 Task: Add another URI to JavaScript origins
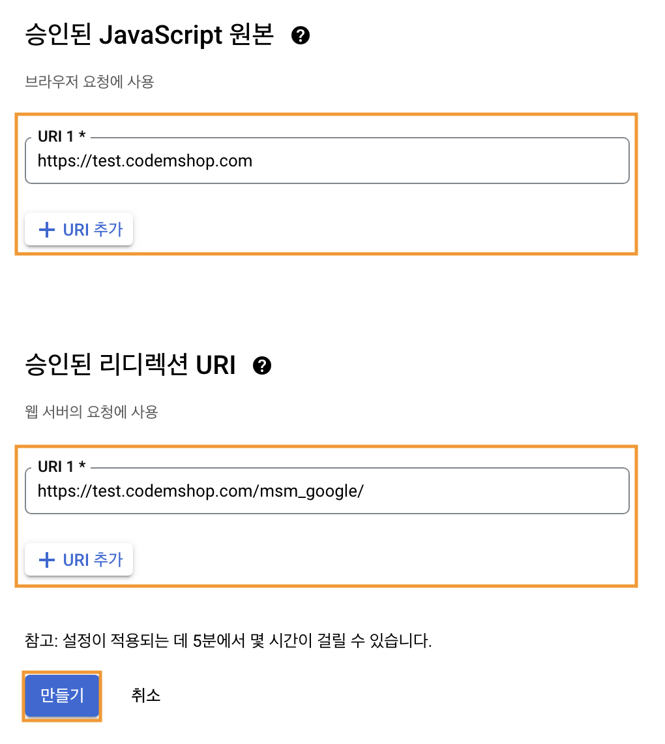(79, 230)
